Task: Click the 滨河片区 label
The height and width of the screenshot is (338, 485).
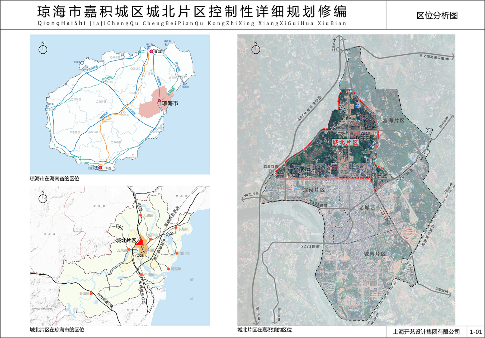Action: 314,190
